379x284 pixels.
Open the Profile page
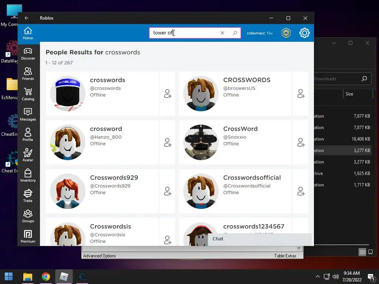coord(28,135)
